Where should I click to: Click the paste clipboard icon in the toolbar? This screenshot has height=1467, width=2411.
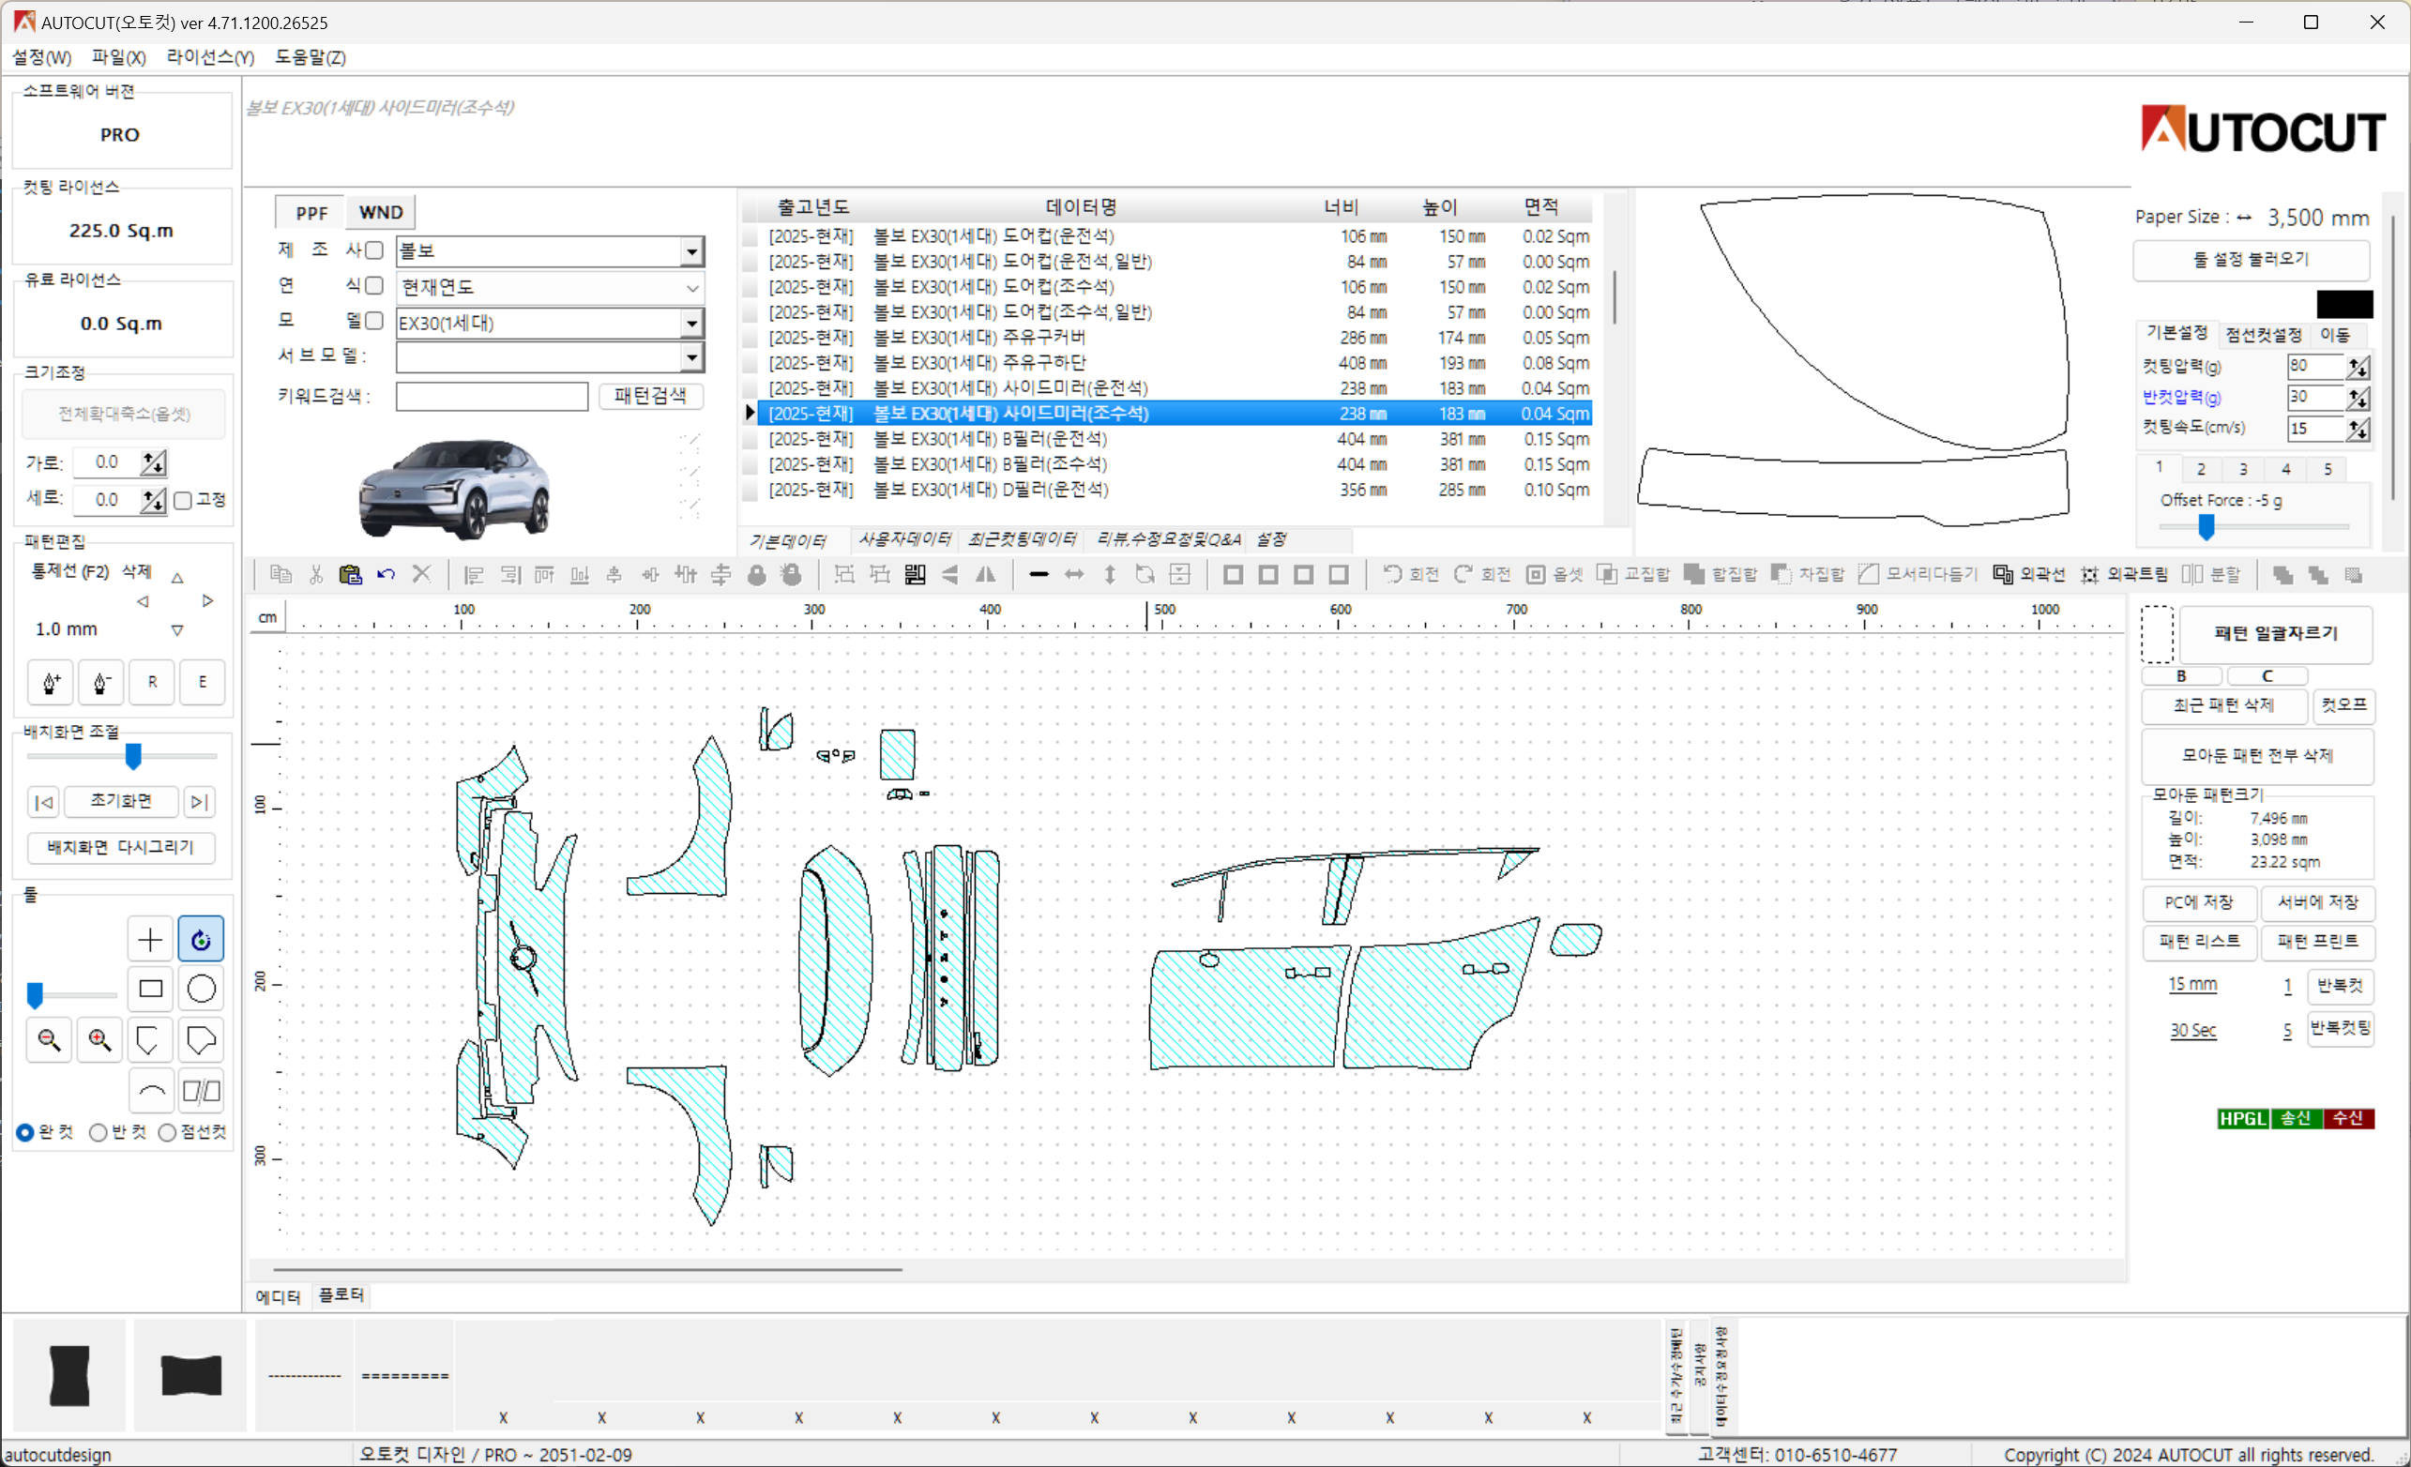tap(350, 574)
